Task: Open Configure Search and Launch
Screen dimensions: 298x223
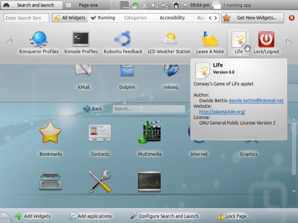Action: click(x=164, y=216)
